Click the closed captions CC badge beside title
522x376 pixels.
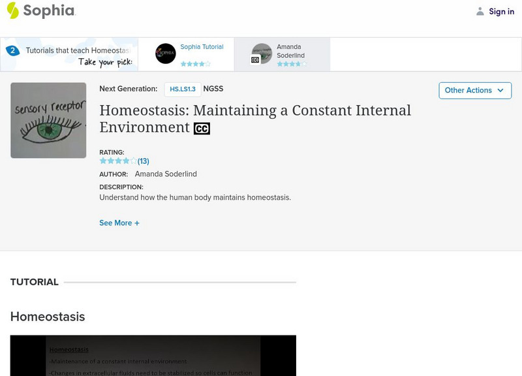202,129
